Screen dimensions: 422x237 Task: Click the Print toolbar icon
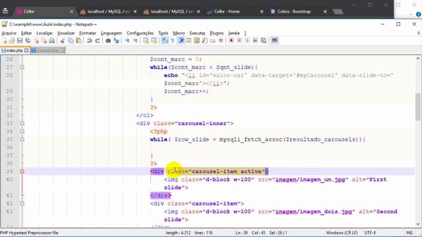[x=52, y=40]
